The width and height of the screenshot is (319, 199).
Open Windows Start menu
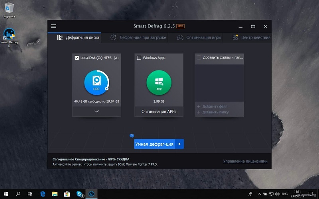(x=6, y=194)
